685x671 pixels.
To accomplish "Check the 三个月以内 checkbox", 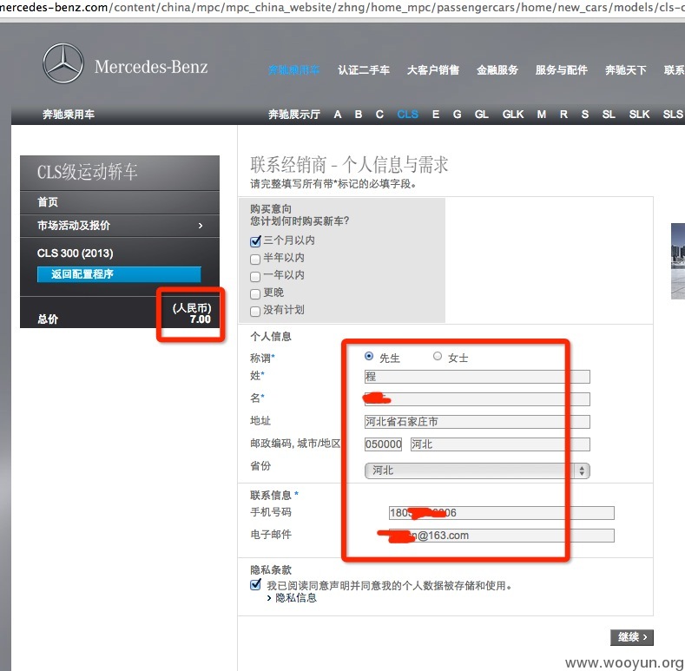I will click(255, 241).
